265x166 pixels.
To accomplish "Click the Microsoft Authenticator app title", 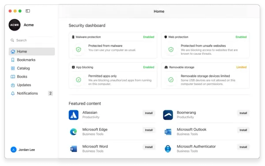I will pyautogui.click(x=196, y=147).
